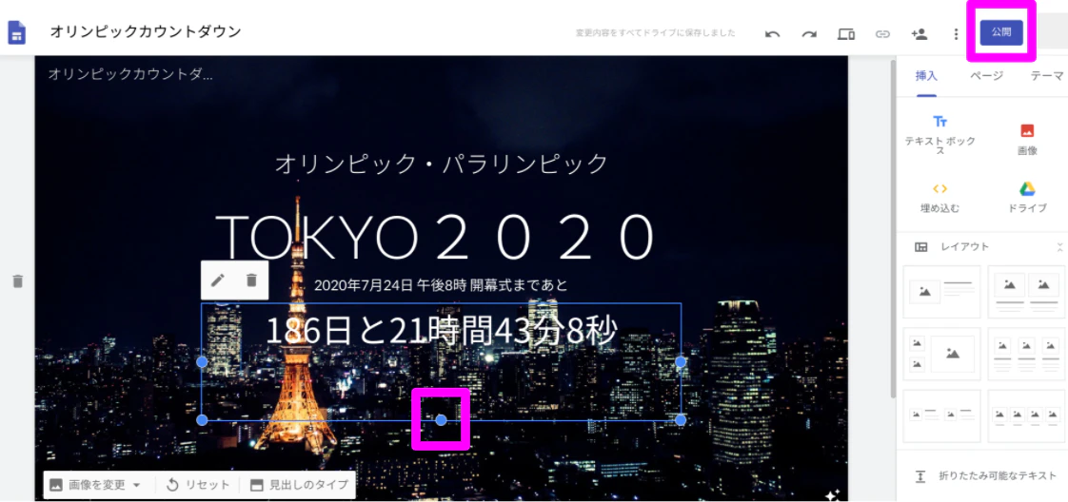Share with others via add-person icon
Viewport: 1068px width, 502px height.
[920, 33]
